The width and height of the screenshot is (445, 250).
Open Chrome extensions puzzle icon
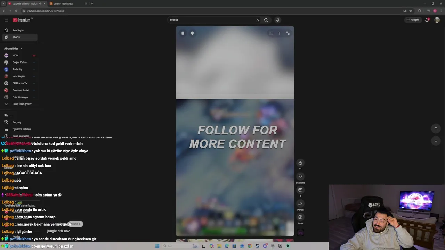419,11
